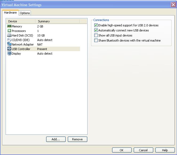Image resolution: width=177 pixels, height=155 pixels.
Task: Select the Display device label
Action: tap(16, 54)
